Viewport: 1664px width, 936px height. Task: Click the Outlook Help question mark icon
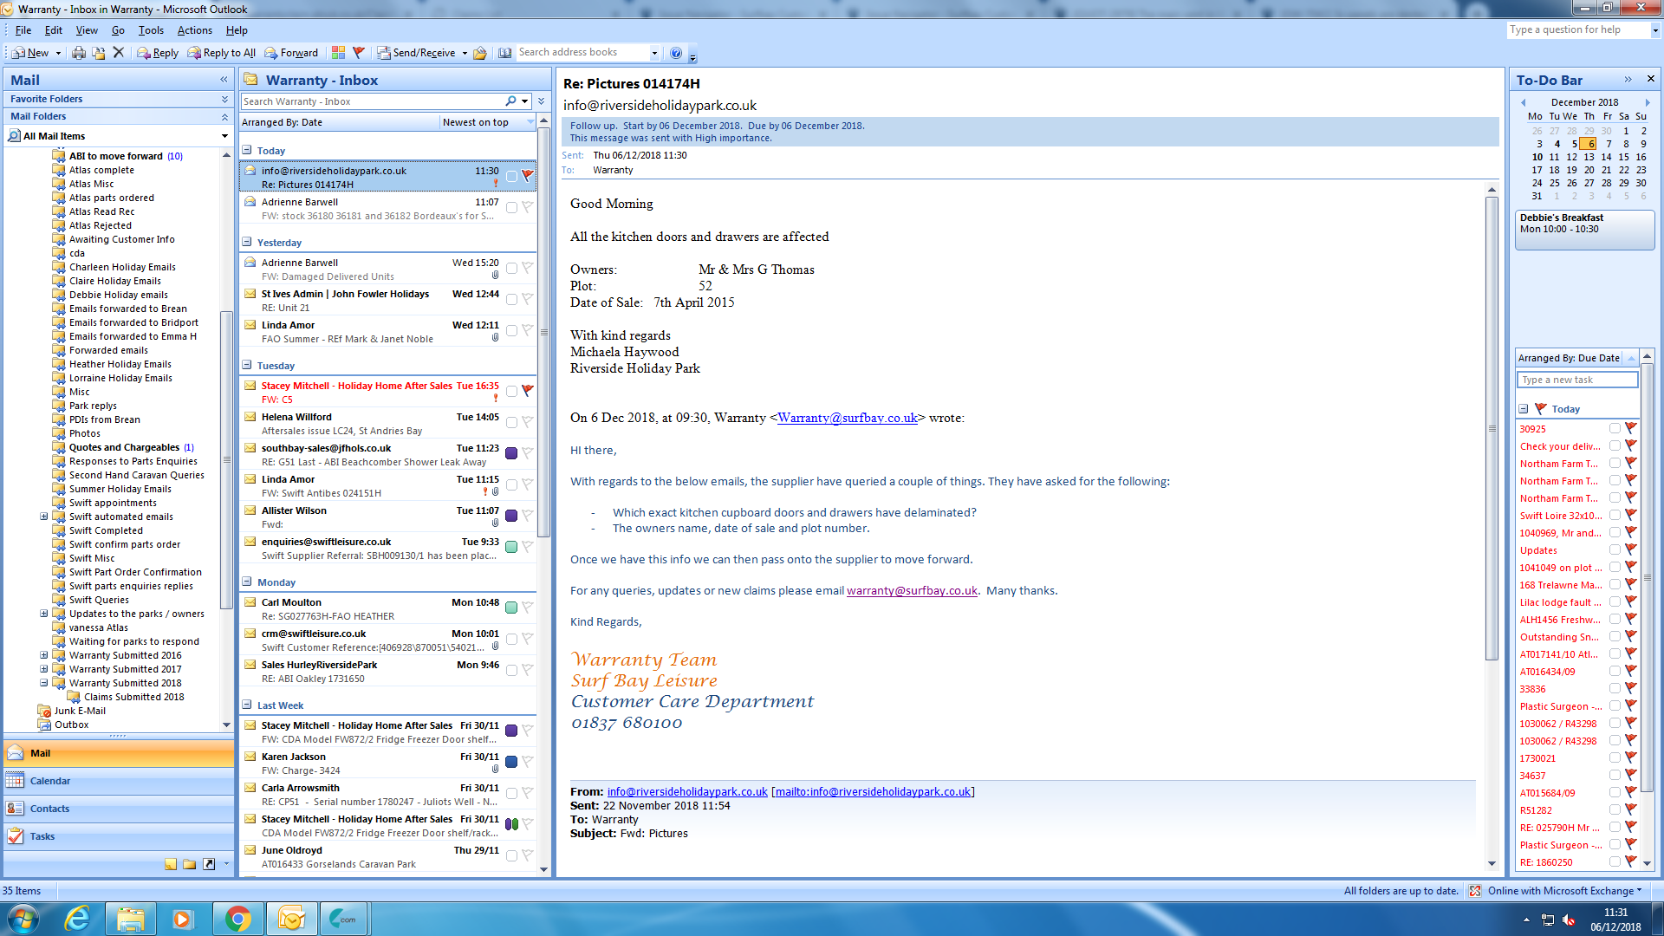(676, 53)
